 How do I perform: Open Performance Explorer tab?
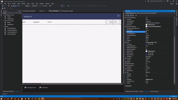(x=8, y=91)
